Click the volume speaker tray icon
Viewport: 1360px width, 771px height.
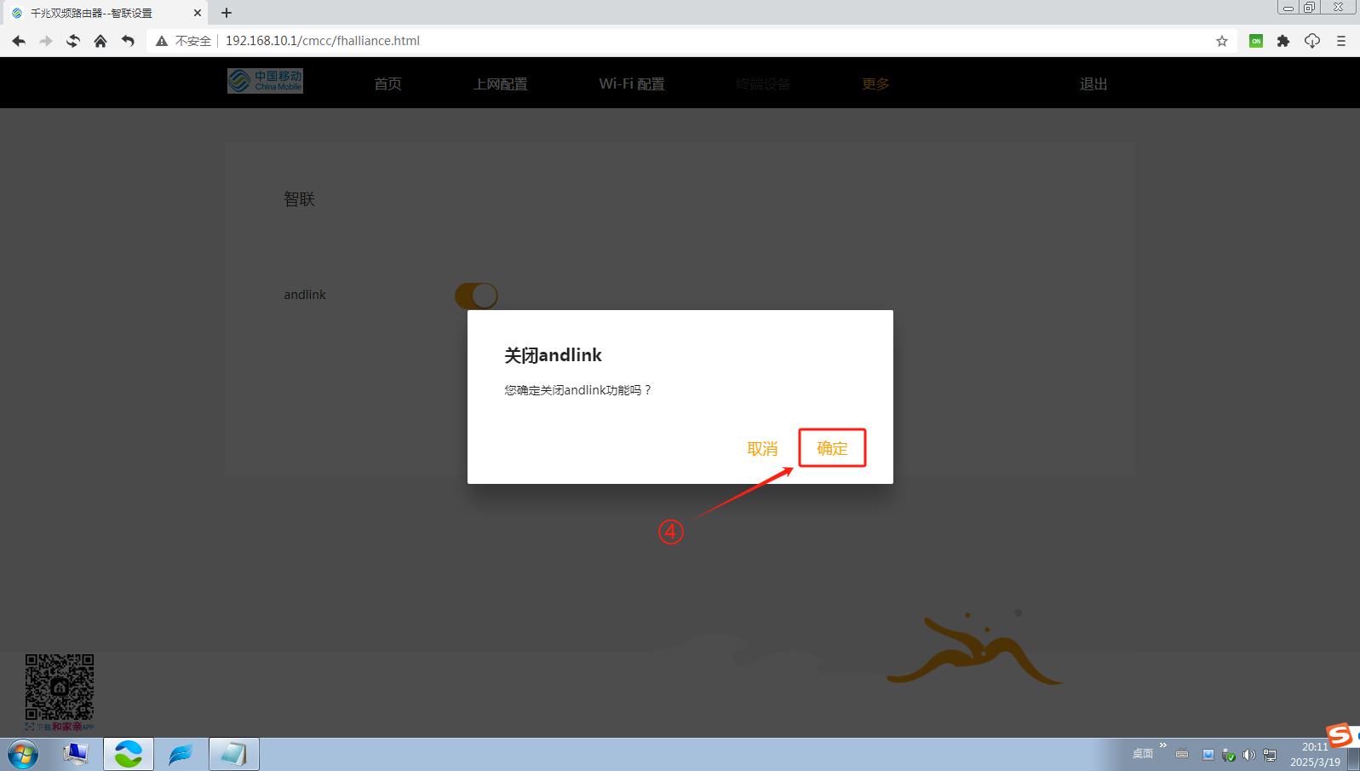[1249, 755]
